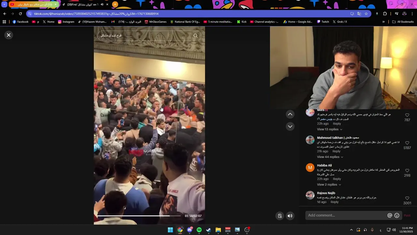Open Windows Start menu
This screenshot has width=417, height=235.
click(170, 230)
